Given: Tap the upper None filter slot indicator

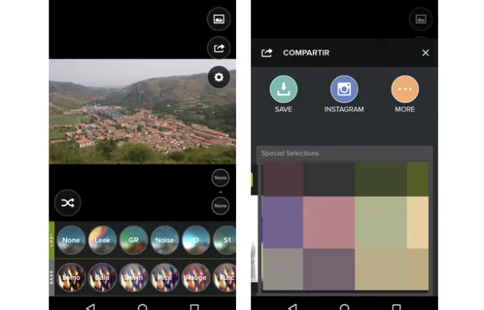Looking at the screenshot, I should point(220,178).
